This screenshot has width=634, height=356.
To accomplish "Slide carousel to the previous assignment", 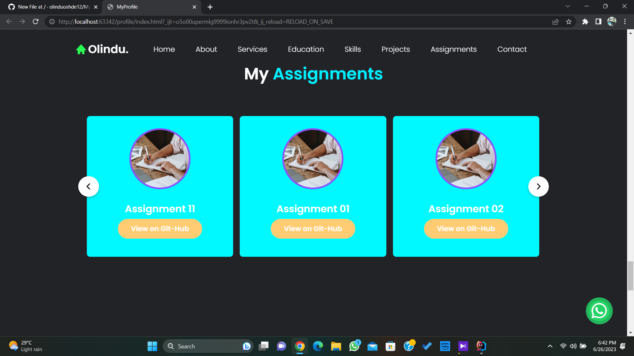I will 88,187.
